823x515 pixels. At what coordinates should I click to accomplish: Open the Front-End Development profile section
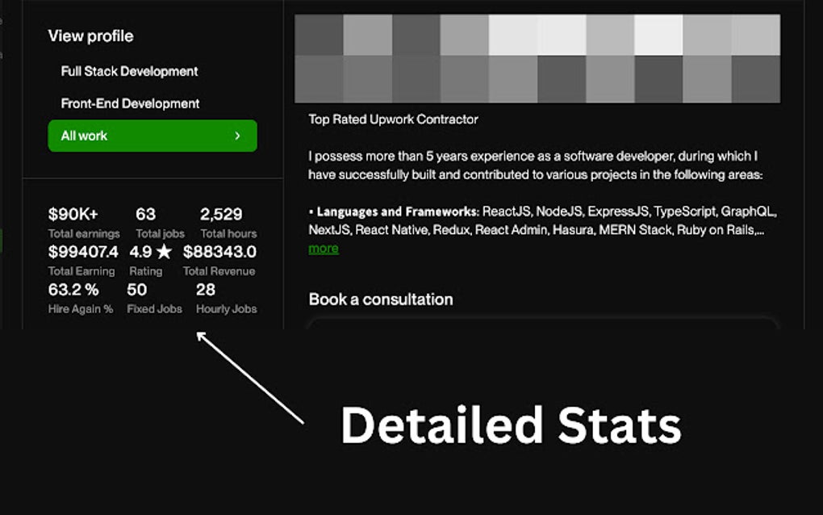[x=129, y=103]
